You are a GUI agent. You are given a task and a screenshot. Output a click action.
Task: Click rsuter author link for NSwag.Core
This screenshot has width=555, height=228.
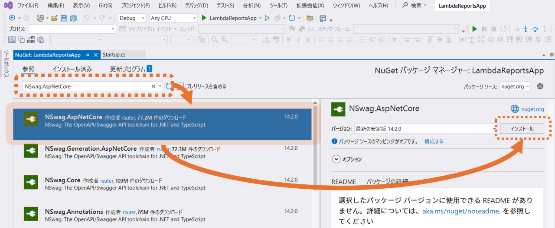(x=107, y=180)
